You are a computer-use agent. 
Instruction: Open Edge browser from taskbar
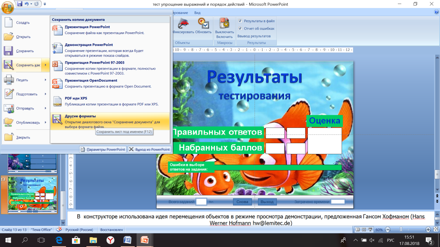click(59, 240)
